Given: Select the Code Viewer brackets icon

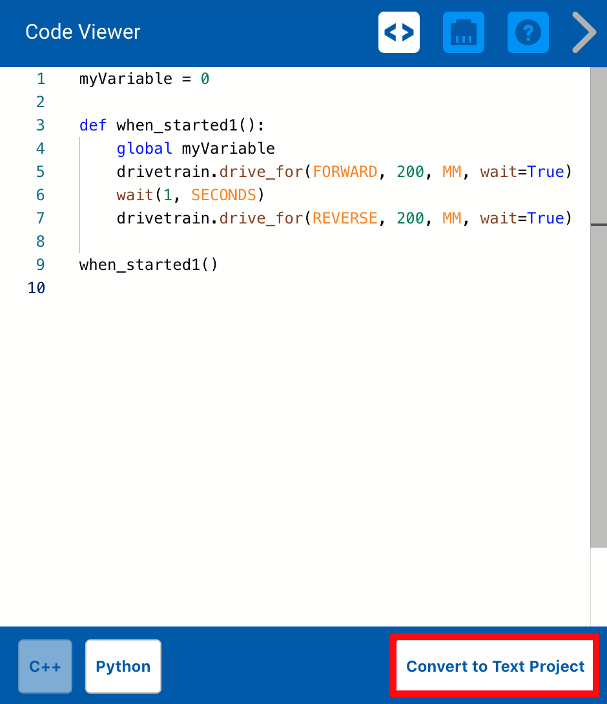Looking at the screenshot, I should point(398,32).
